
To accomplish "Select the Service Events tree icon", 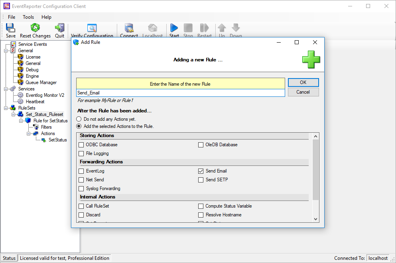I will pyautogui.click(x=13, y=44).
